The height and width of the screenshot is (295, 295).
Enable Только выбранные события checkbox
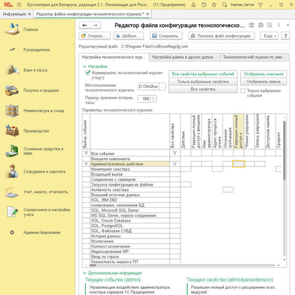243,91
